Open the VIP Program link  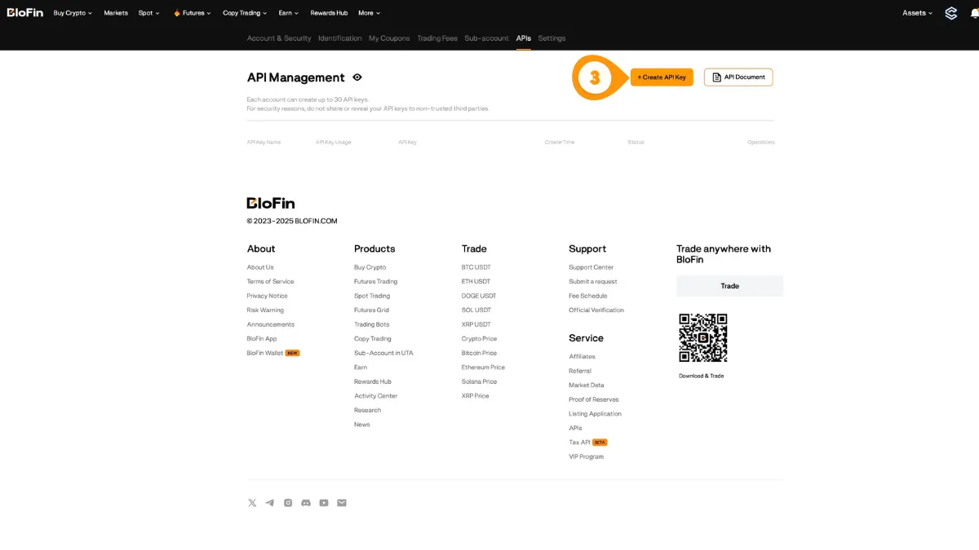(587, 456)
